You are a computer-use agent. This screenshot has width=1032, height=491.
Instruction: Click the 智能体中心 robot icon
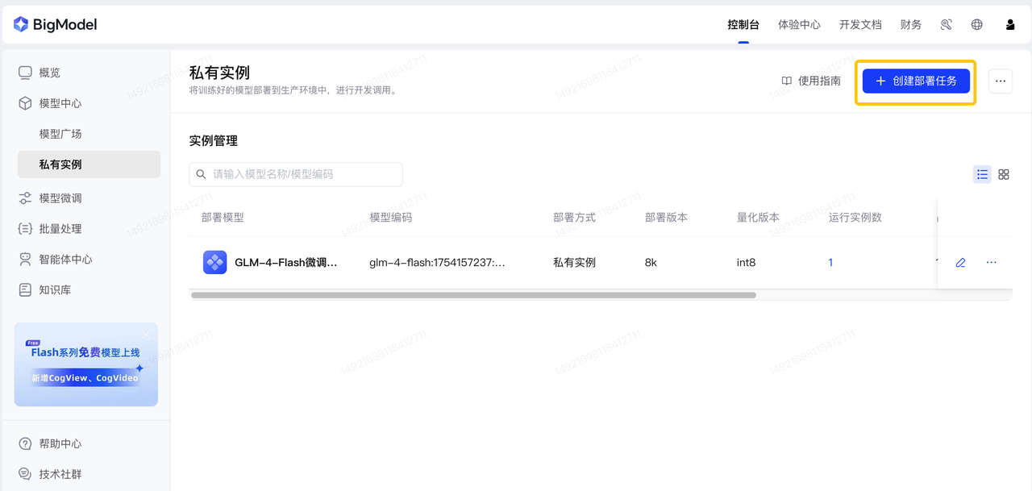25,260
